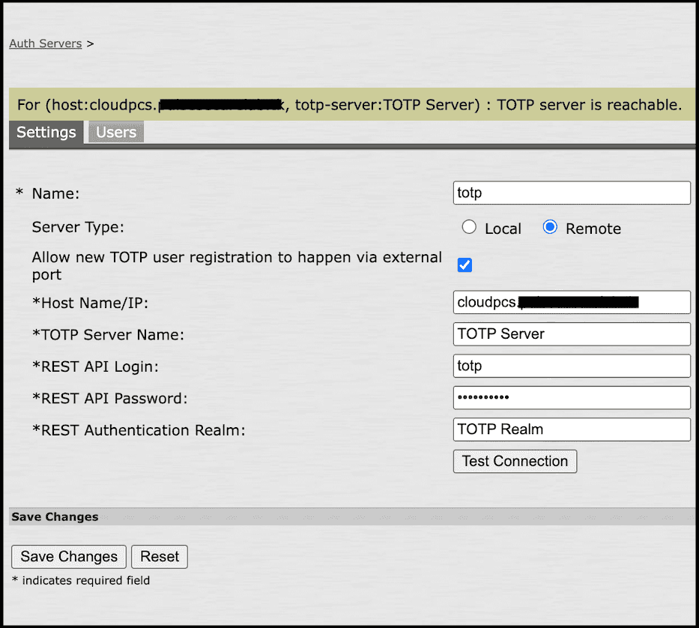
Task: Focus the REST Authentication Realm field
Action: [572, 429]
